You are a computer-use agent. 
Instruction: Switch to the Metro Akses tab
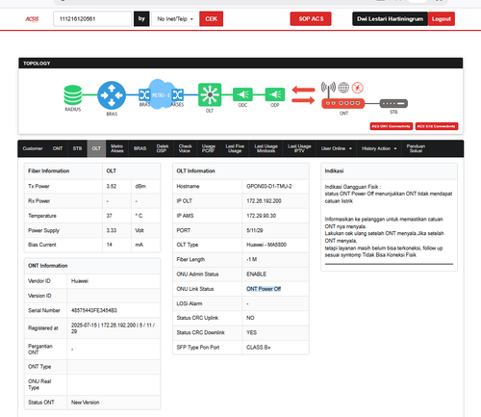point(117,148)
